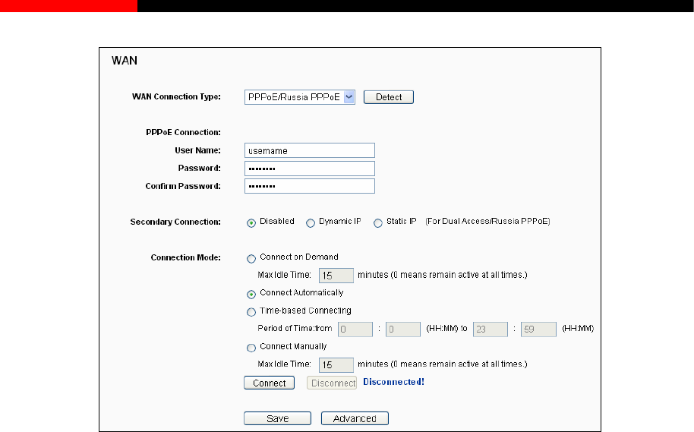Click the start minute field of Period of Time
Image resolution: width=694 pixels, height=432 pixels.
(403, 330)
